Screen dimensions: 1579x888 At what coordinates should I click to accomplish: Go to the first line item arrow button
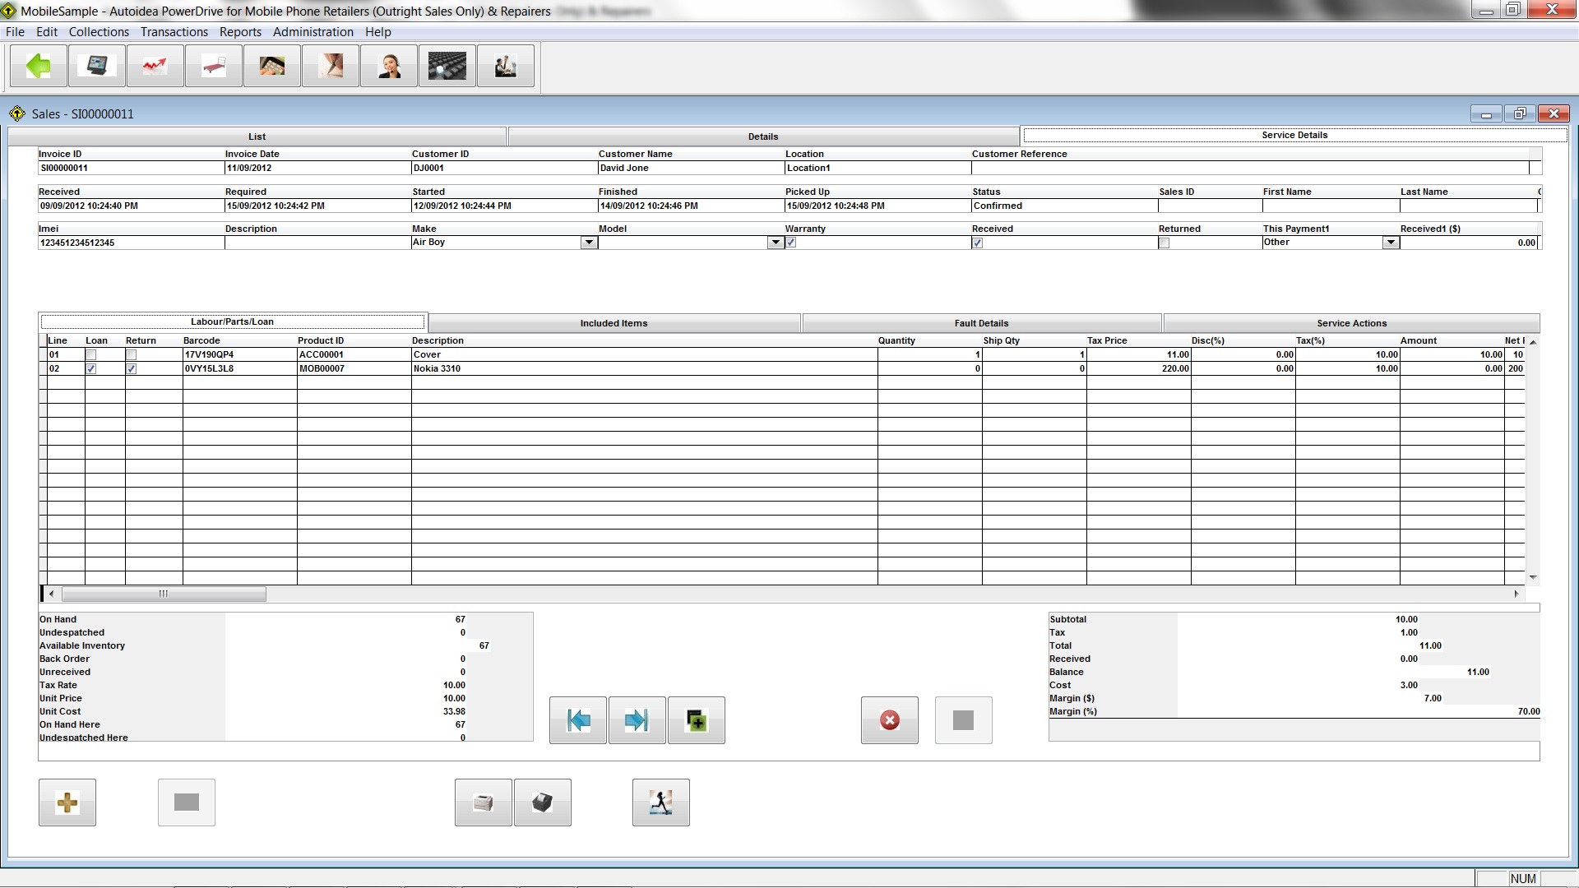point(578,721)
